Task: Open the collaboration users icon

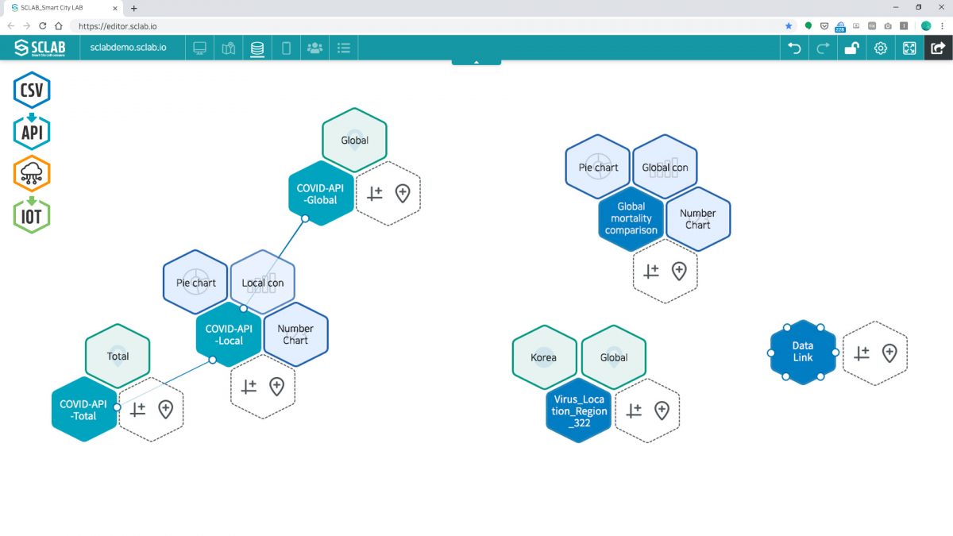Action: tap(314, 48)
